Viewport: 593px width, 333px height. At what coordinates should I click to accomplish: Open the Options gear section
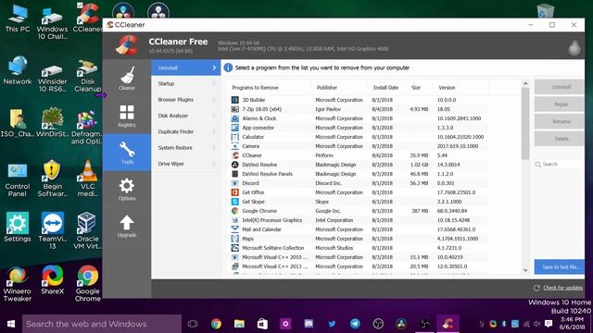click(127, 189)
